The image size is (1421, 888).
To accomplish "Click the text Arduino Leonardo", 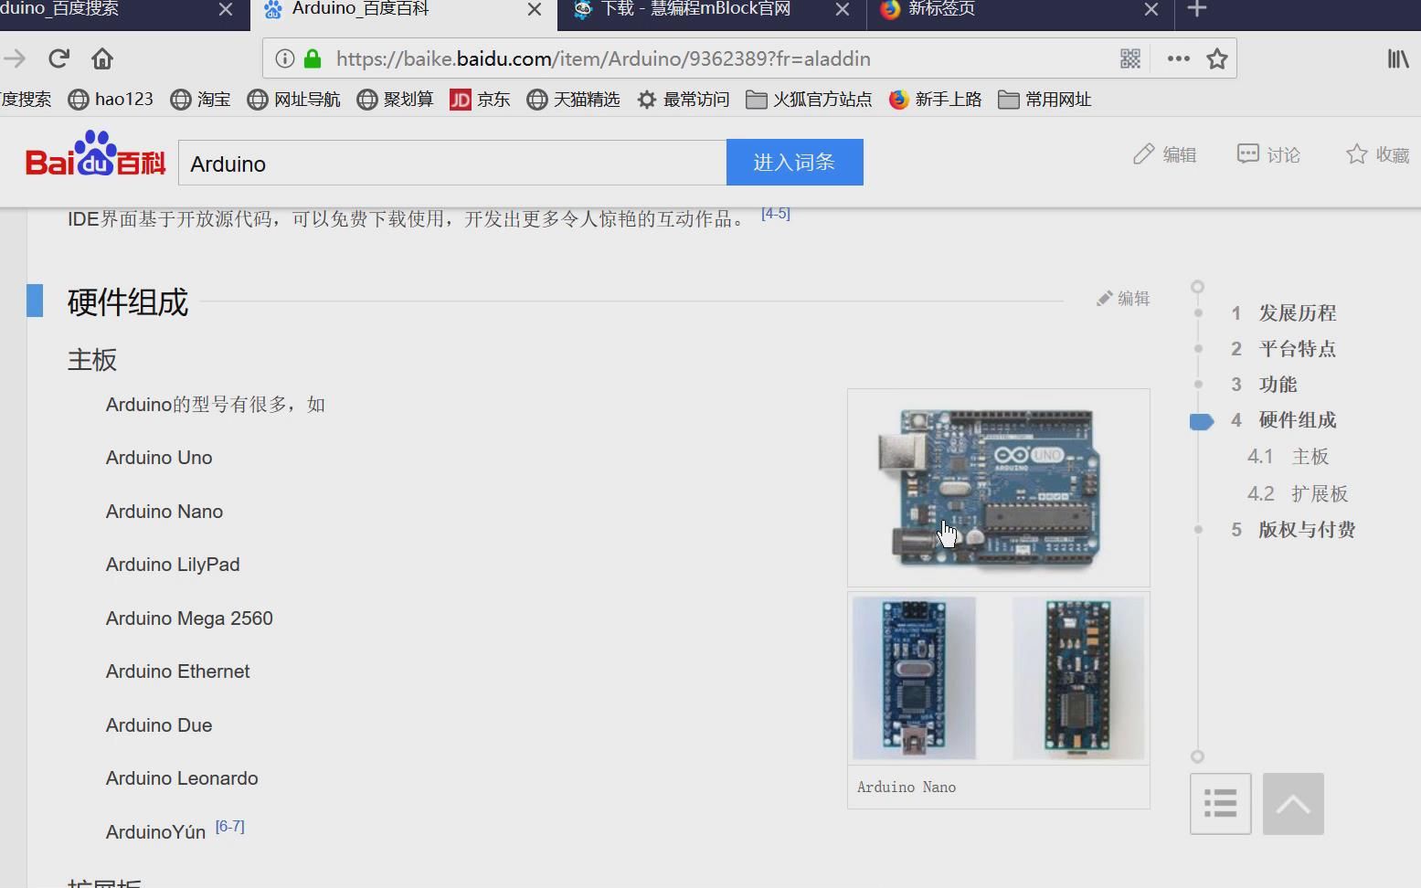I will coord(182,778).
